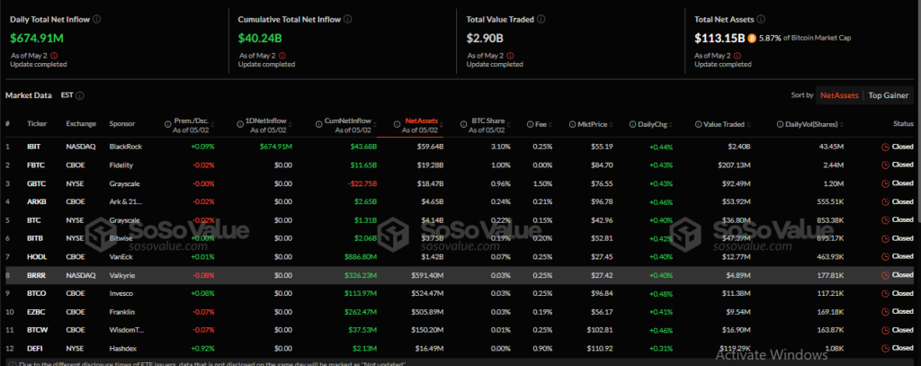Sort table by MktPrice using its arrows
The width and height of the screenshot is (921, 366).
[x=611, y=125]
